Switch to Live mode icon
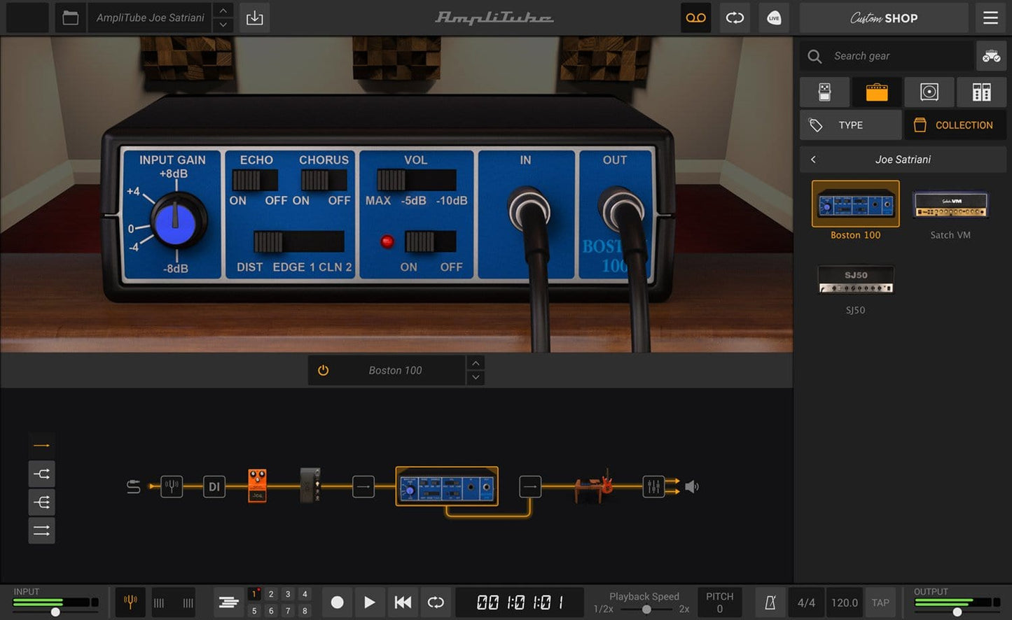 coord(774,17)
